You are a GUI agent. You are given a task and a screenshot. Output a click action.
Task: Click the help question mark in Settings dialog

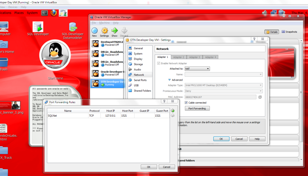pyautogui.click(x=254, y=39)
